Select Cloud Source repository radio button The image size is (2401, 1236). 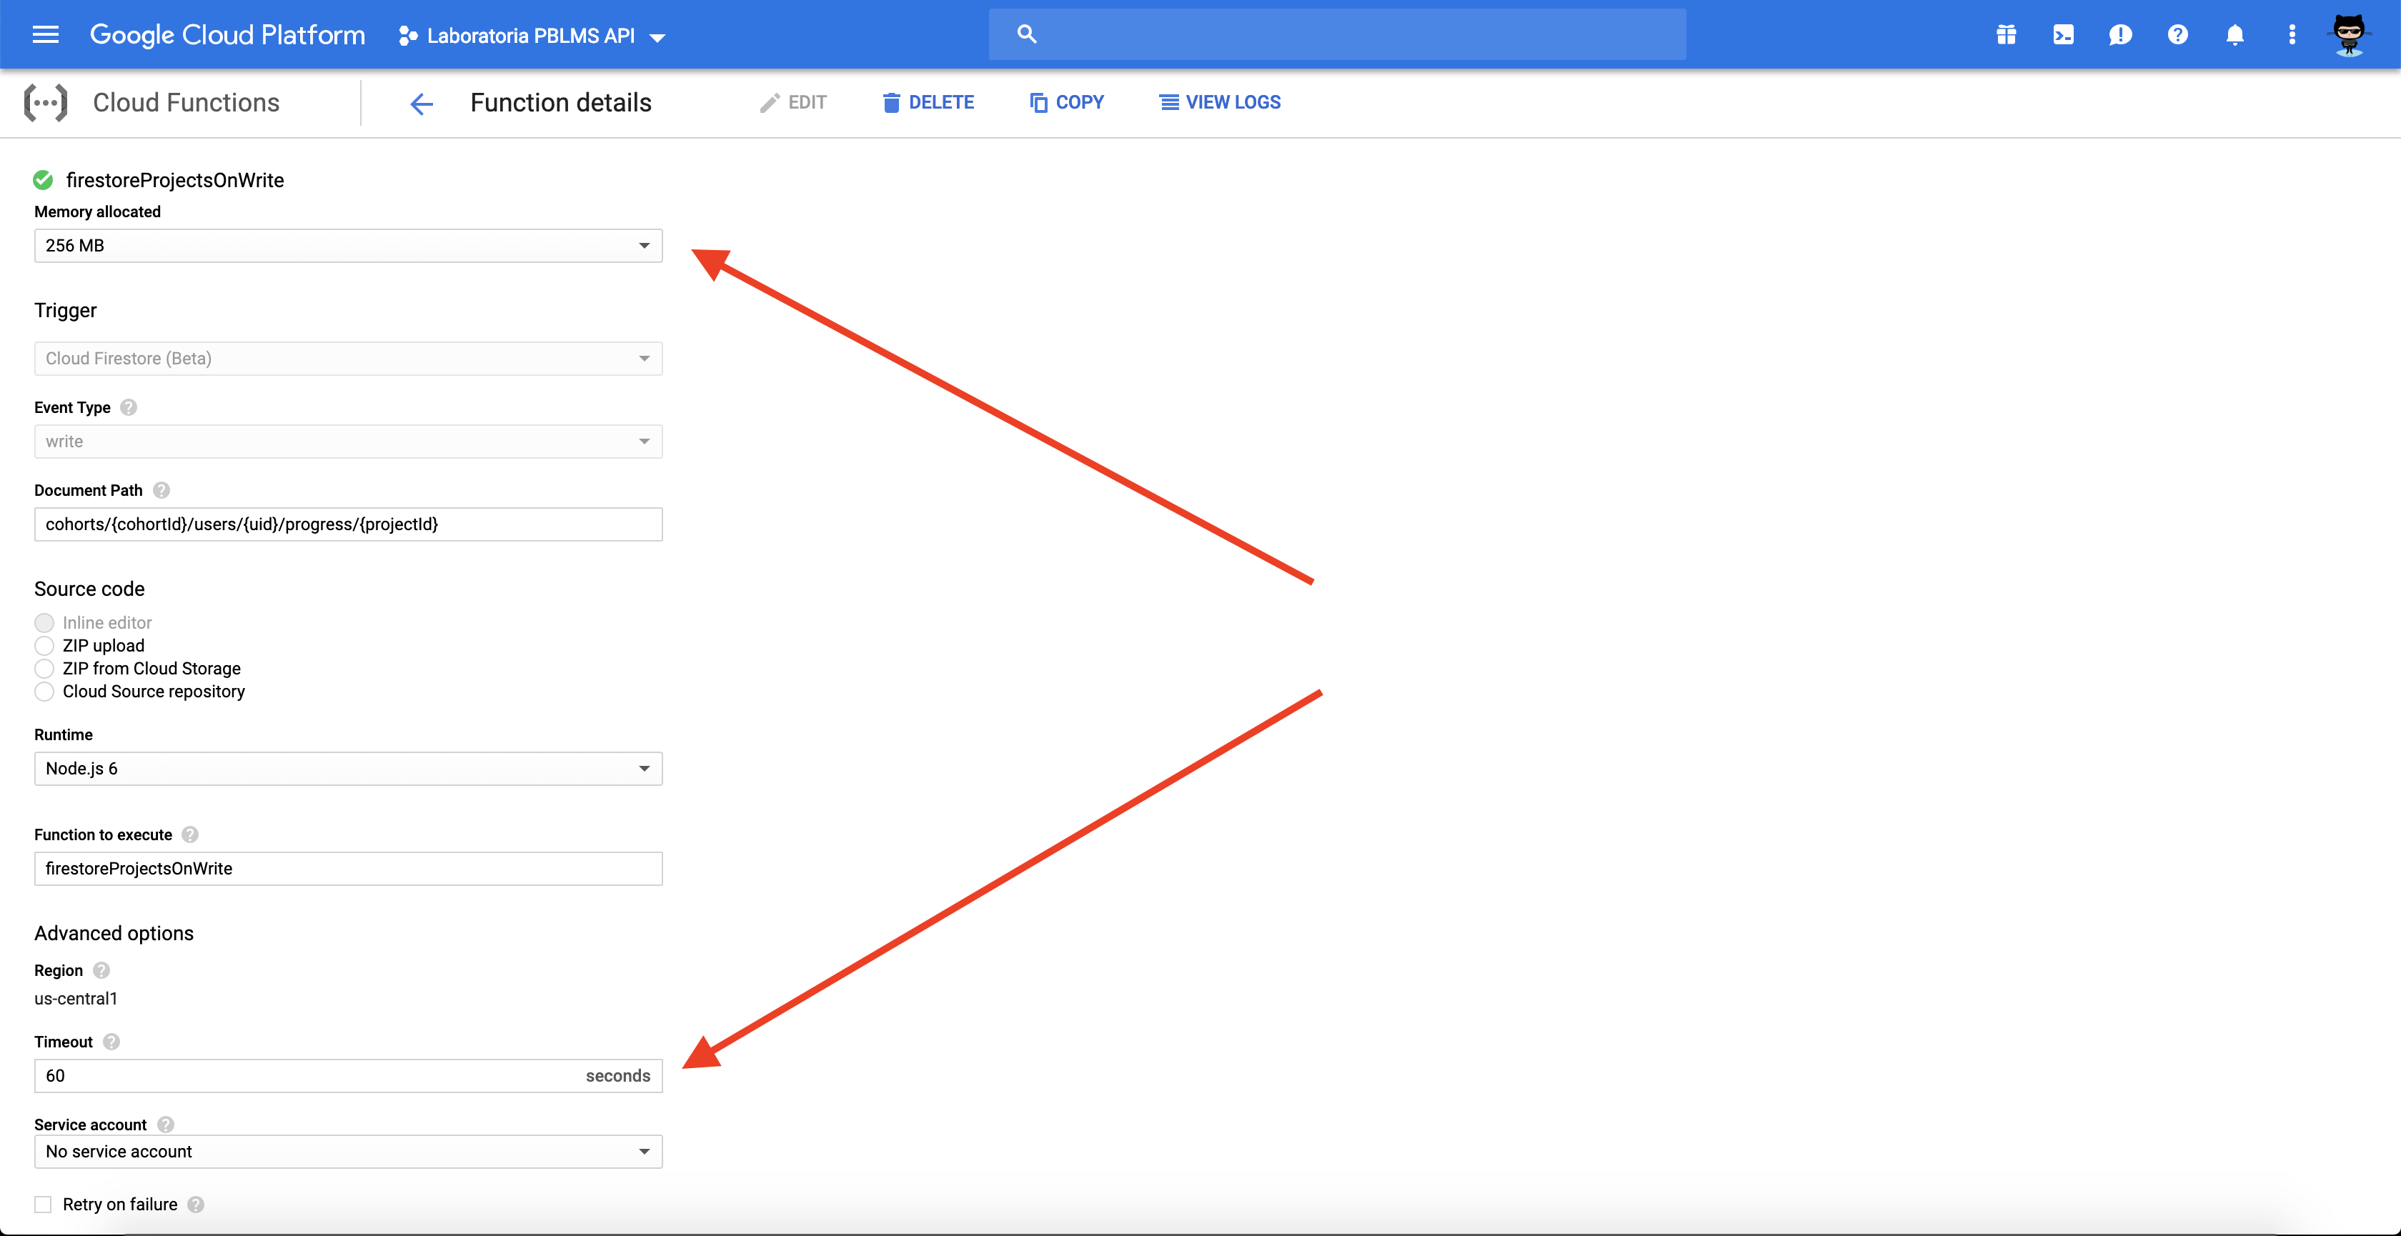(44, 692)
